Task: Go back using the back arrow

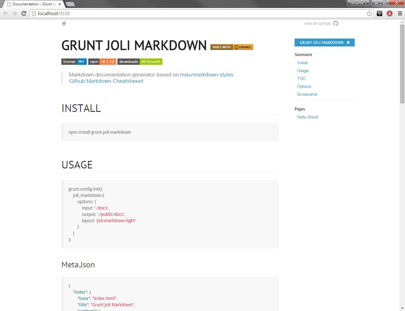Action: (5, 13)
